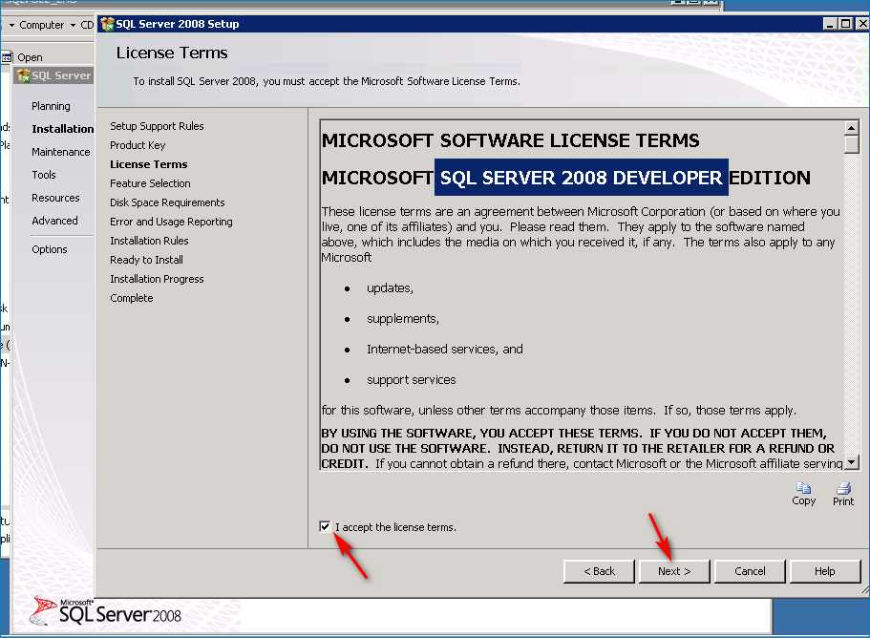Image resolution: width=870 pixels, height=638 pixels.
Task: Click the Next > button
Action: click(674, 571)
